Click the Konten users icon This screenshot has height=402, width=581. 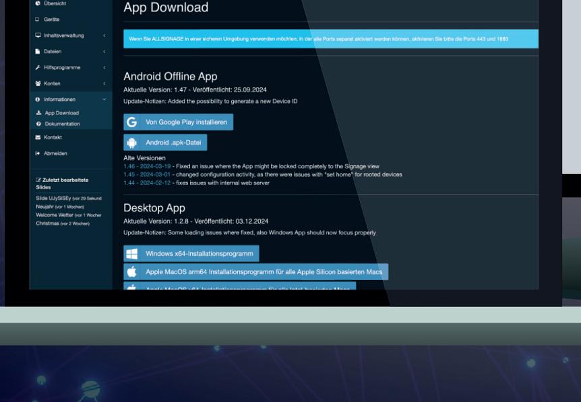(x=38, y=83)
